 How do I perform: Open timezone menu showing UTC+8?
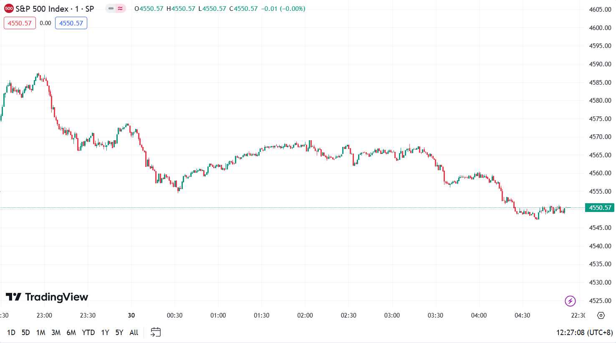point(584,333)
